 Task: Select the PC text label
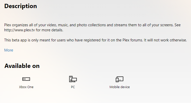pyautogui.click(x=73, y=87)
